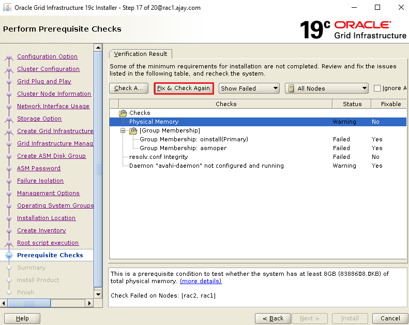
Task: Collapse the Group Membership tree node
Action: coord(123,130)
